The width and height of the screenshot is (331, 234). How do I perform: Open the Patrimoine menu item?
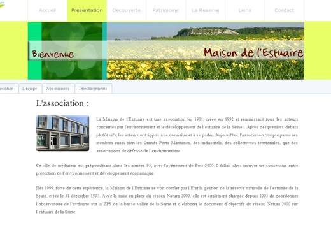tap(166, 10)
